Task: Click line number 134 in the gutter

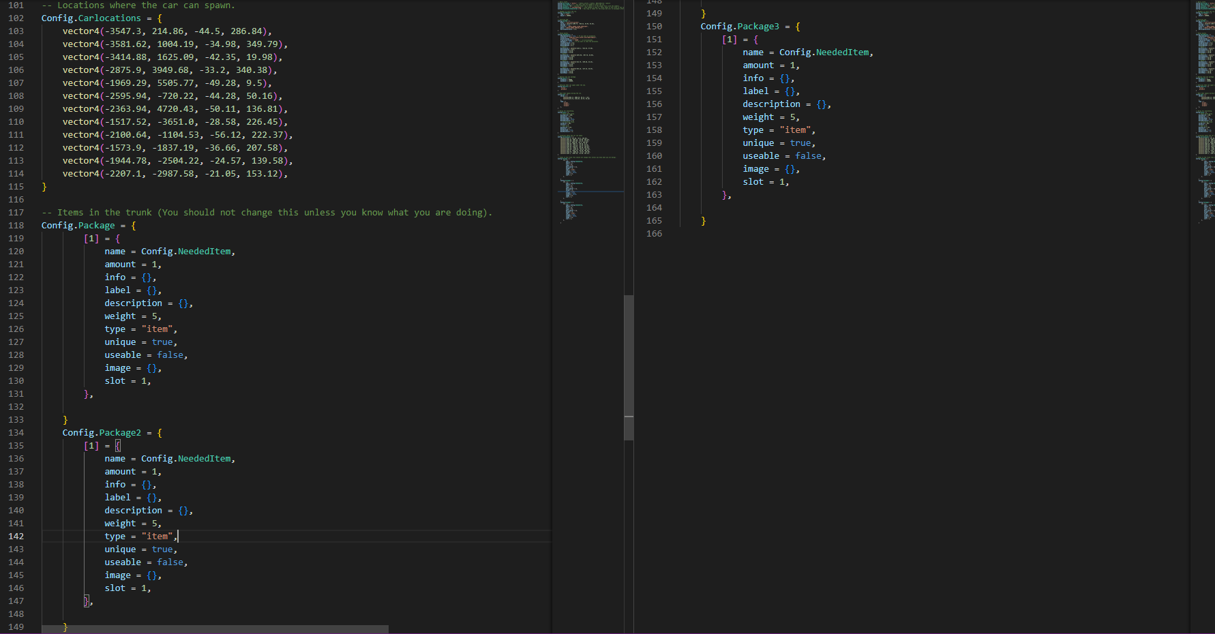Action: pos(16,433)
